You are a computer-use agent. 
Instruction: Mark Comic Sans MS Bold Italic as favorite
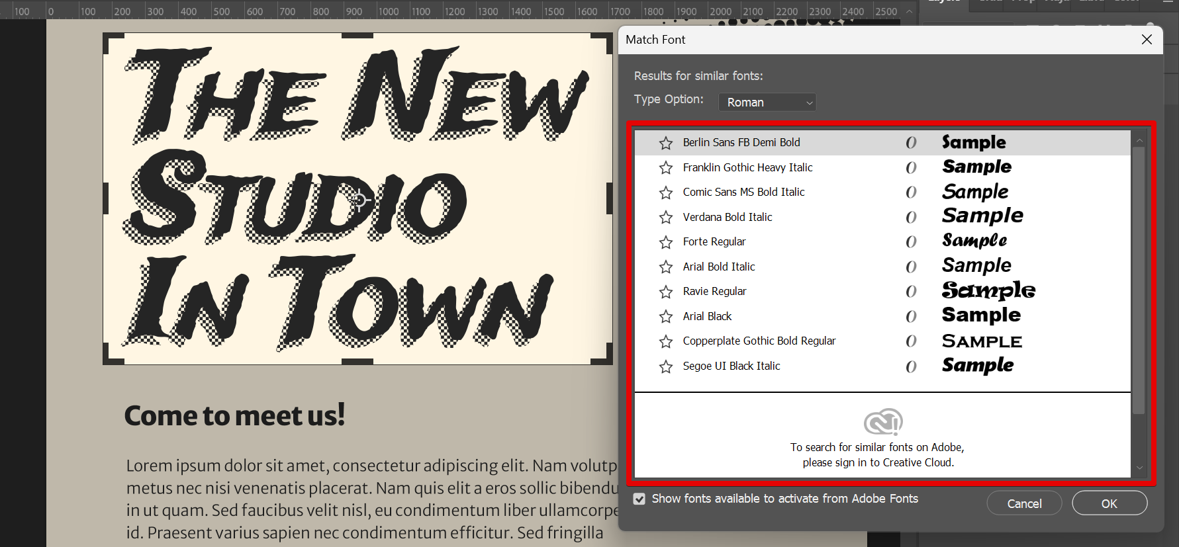coord(666,192)
